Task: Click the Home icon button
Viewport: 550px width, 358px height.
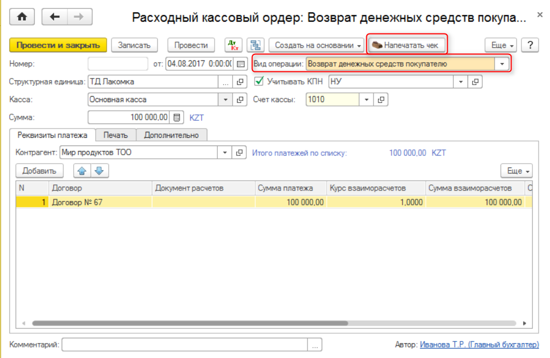Action: point(23,17)
